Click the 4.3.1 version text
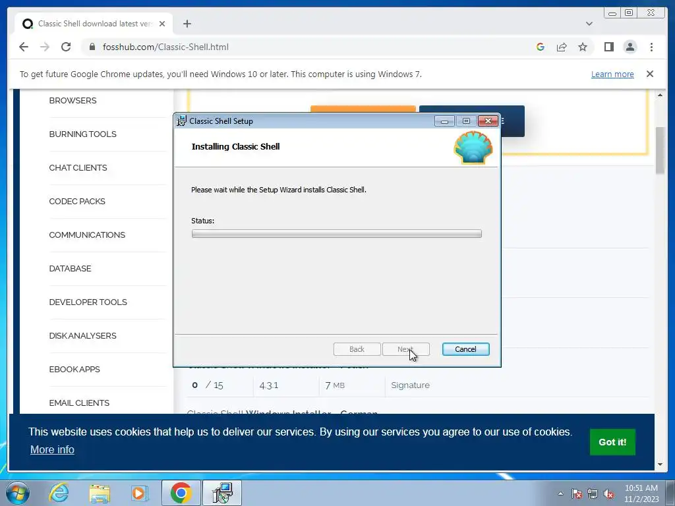 pyautogui.click(x=269, y=385)
